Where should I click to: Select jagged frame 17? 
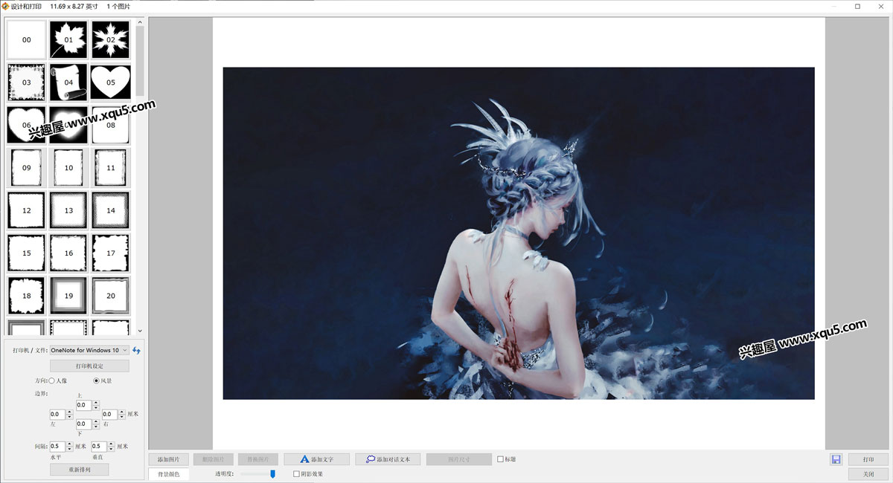click(111, 253)
